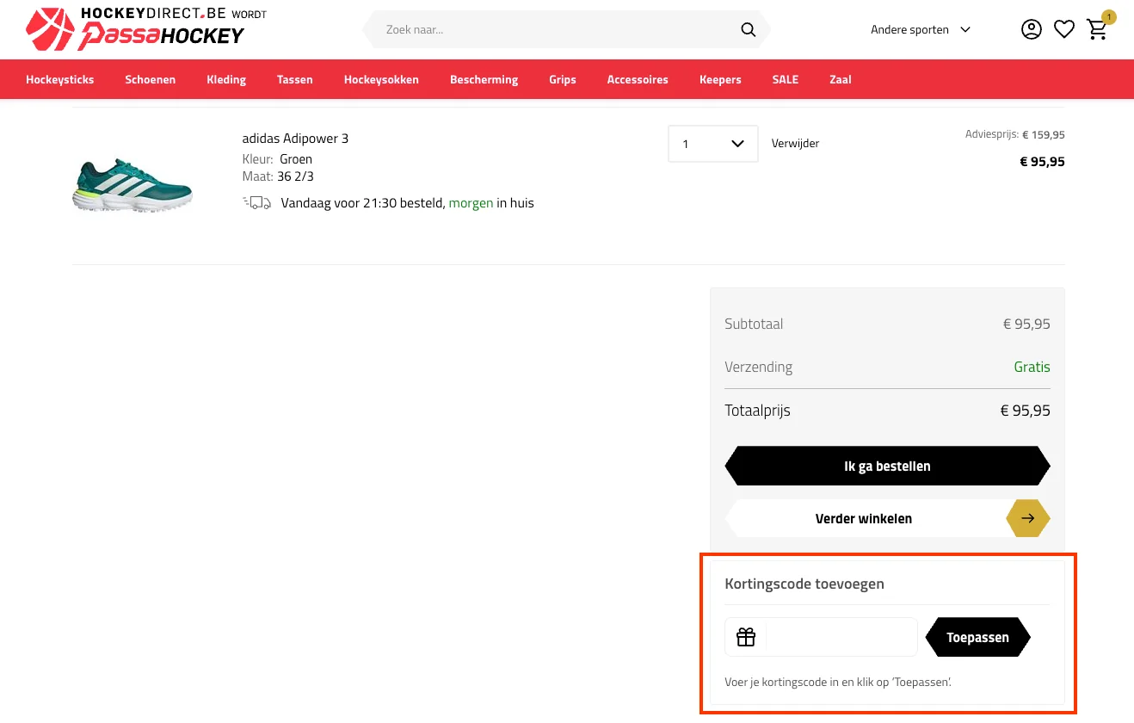Screen dimensions: 1134x723
Task: Click Verwijder to remove the item
Action: click(x=795, y=144)
